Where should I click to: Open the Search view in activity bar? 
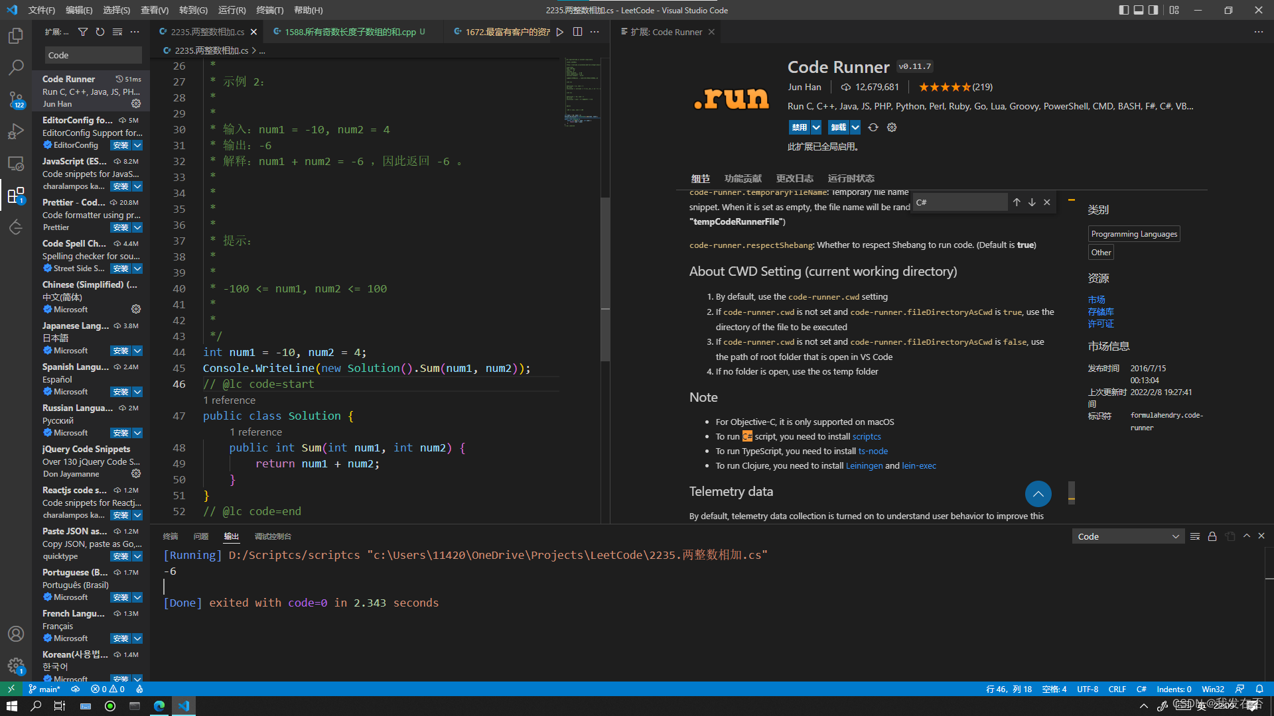[x=16, y=67]
